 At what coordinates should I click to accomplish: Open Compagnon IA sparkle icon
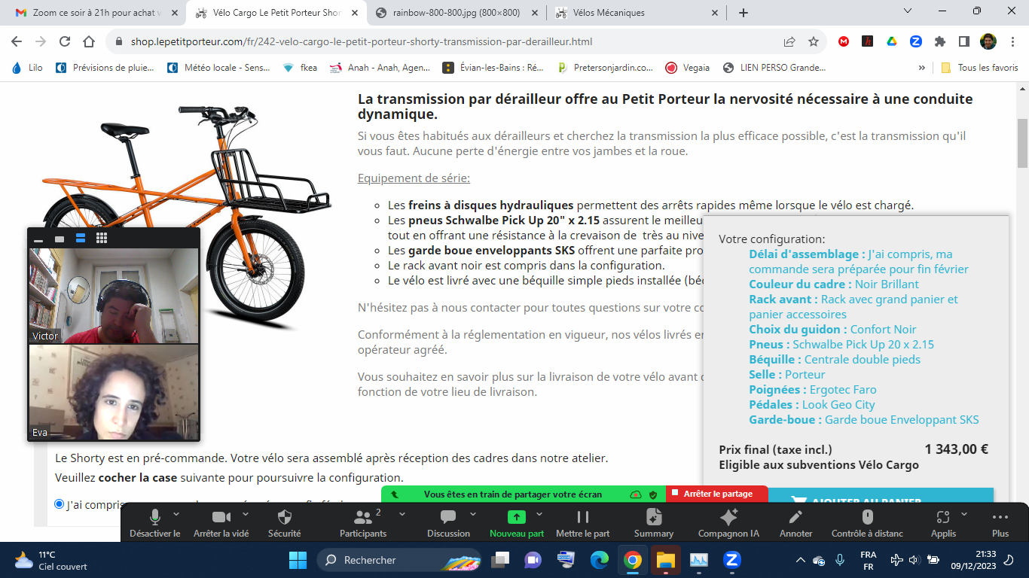[728, 518]
